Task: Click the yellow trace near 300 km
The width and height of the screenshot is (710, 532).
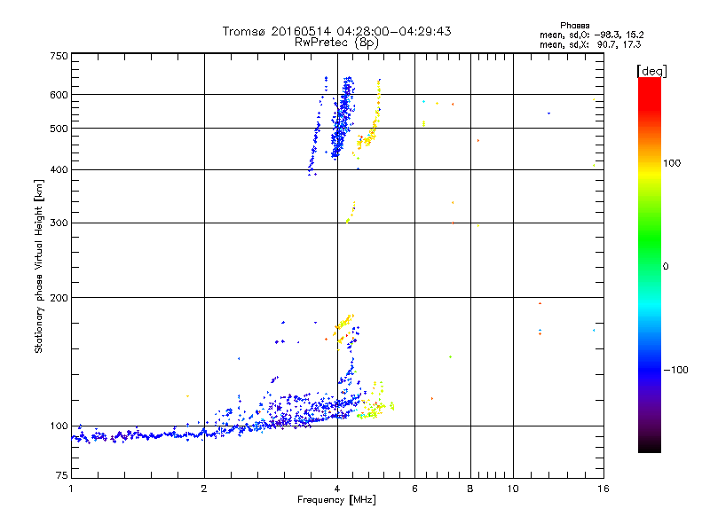Action: 351,212
